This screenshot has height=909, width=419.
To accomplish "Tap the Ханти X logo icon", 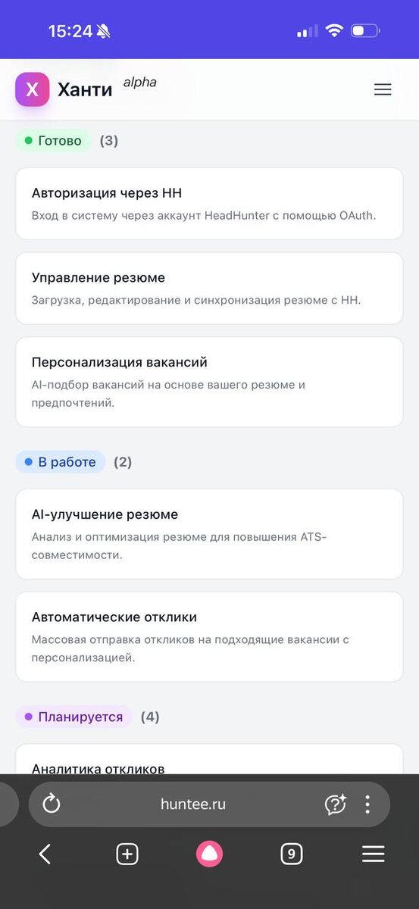I will 32,89.
